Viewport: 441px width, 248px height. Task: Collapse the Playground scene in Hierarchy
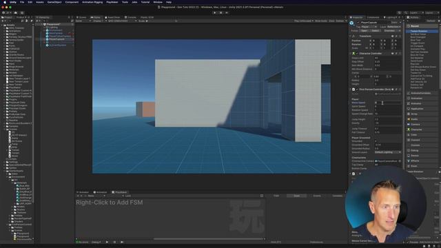pos(42,25)
